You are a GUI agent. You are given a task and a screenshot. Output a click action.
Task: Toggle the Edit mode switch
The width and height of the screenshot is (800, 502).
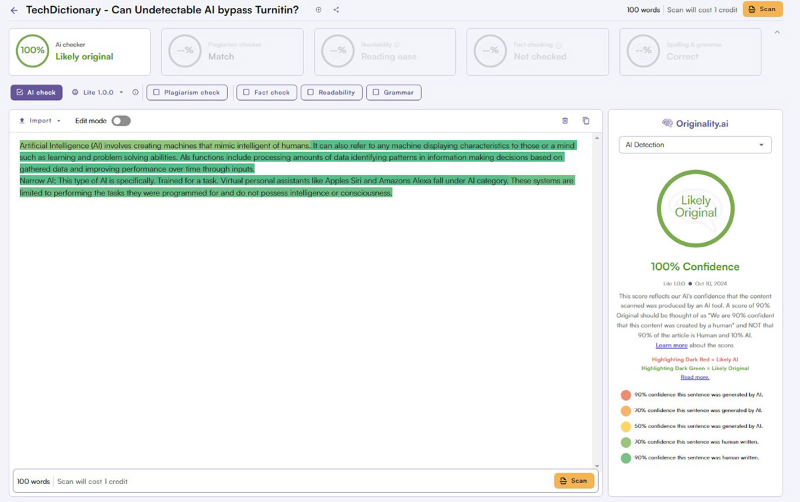[121, 121]
